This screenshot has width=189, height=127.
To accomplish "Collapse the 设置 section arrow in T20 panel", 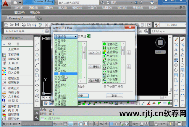I will 4,44.
